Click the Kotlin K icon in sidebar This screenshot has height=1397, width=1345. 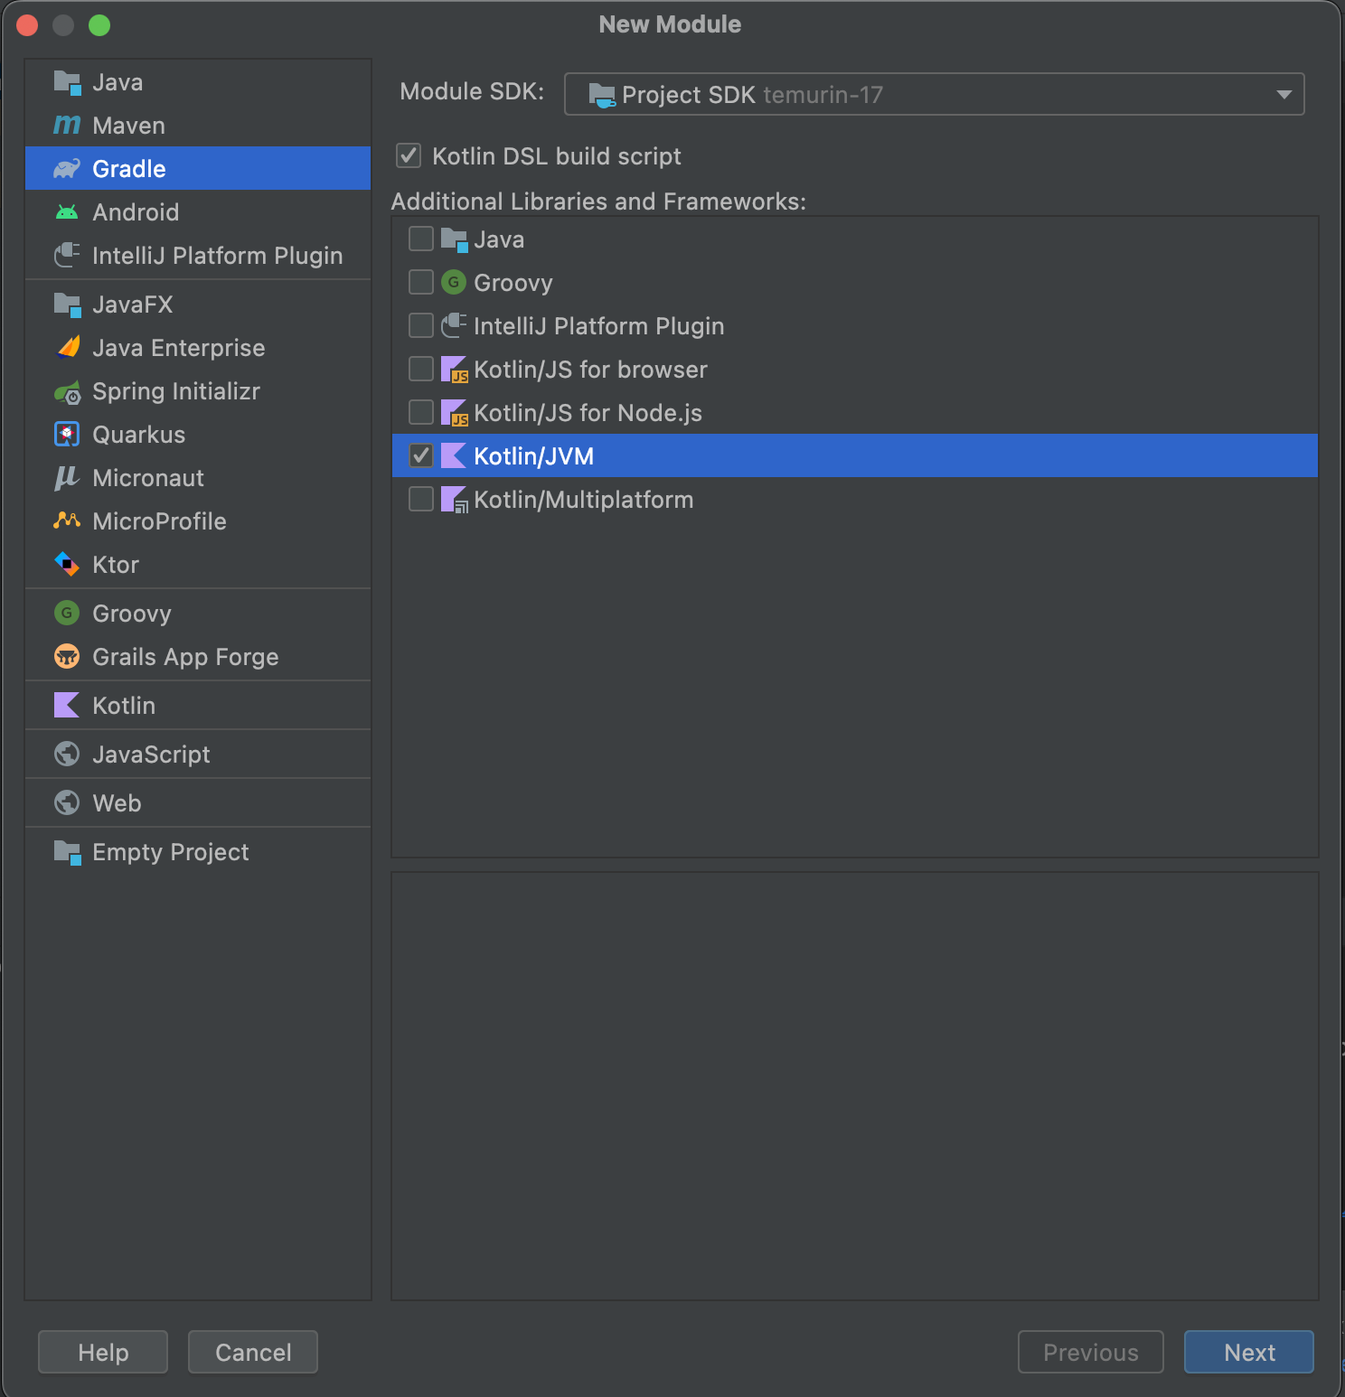(x=67, y=705)
